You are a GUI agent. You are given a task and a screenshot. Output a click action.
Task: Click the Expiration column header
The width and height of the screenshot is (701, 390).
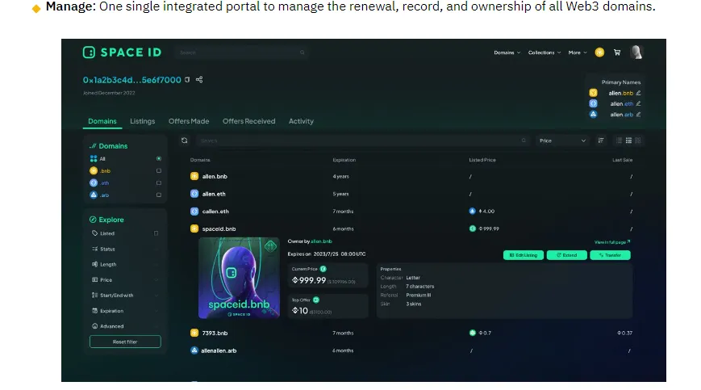click(x=344, y=160)
